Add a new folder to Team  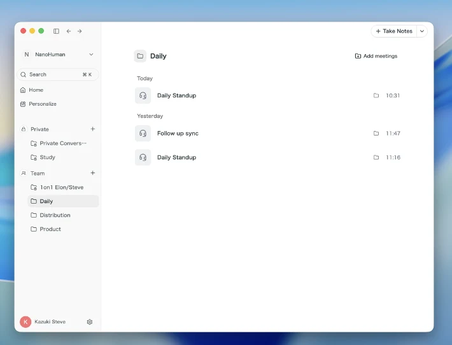coord(92,173)
